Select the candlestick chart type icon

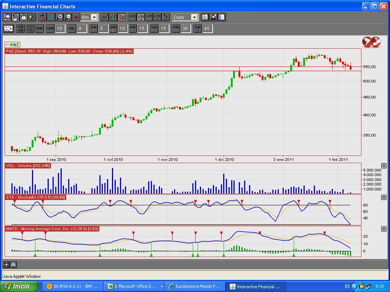(x=122, y=17)
